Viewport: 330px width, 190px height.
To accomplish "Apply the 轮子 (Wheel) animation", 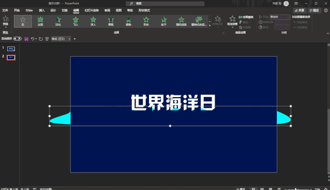I will [164, 21].
